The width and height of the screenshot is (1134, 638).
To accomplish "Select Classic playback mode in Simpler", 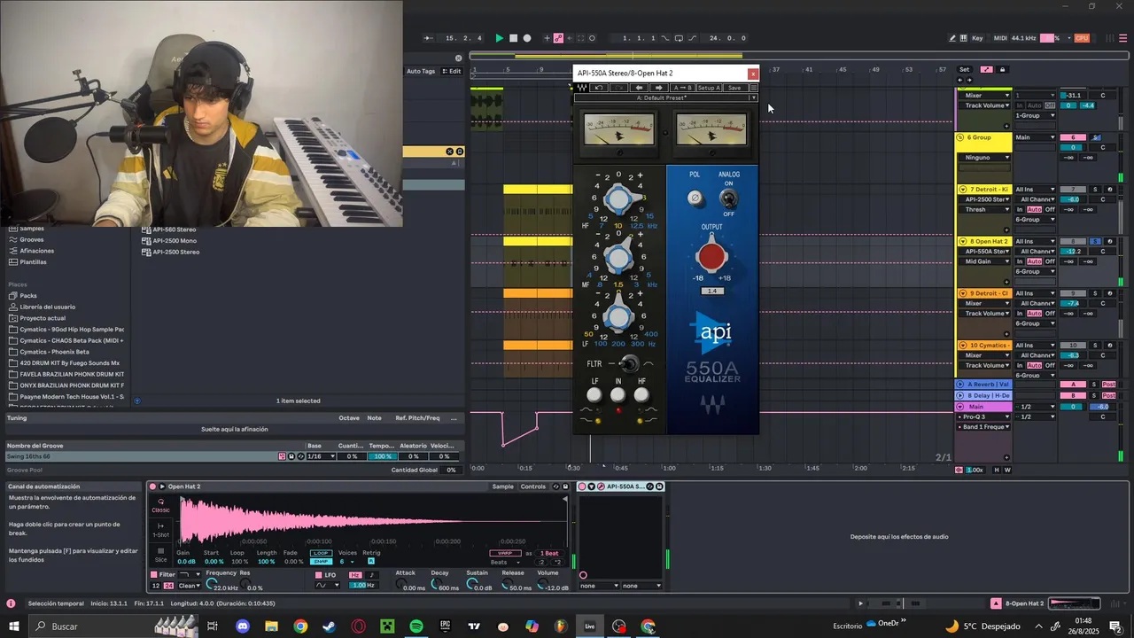I will pos(160,505).
